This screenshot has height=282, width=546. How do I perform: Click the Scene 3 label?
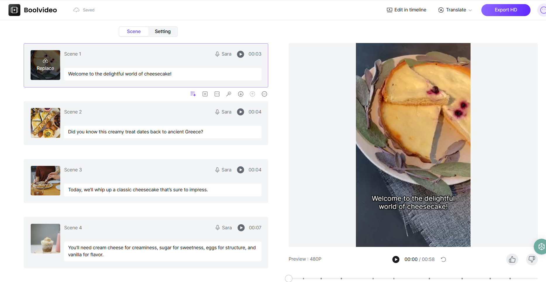[73, 170]
